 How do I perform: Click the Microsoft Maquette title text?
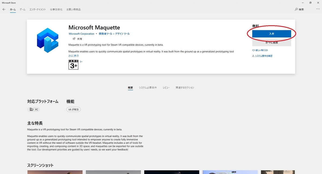pyautogui.click(x=94, y=28)
